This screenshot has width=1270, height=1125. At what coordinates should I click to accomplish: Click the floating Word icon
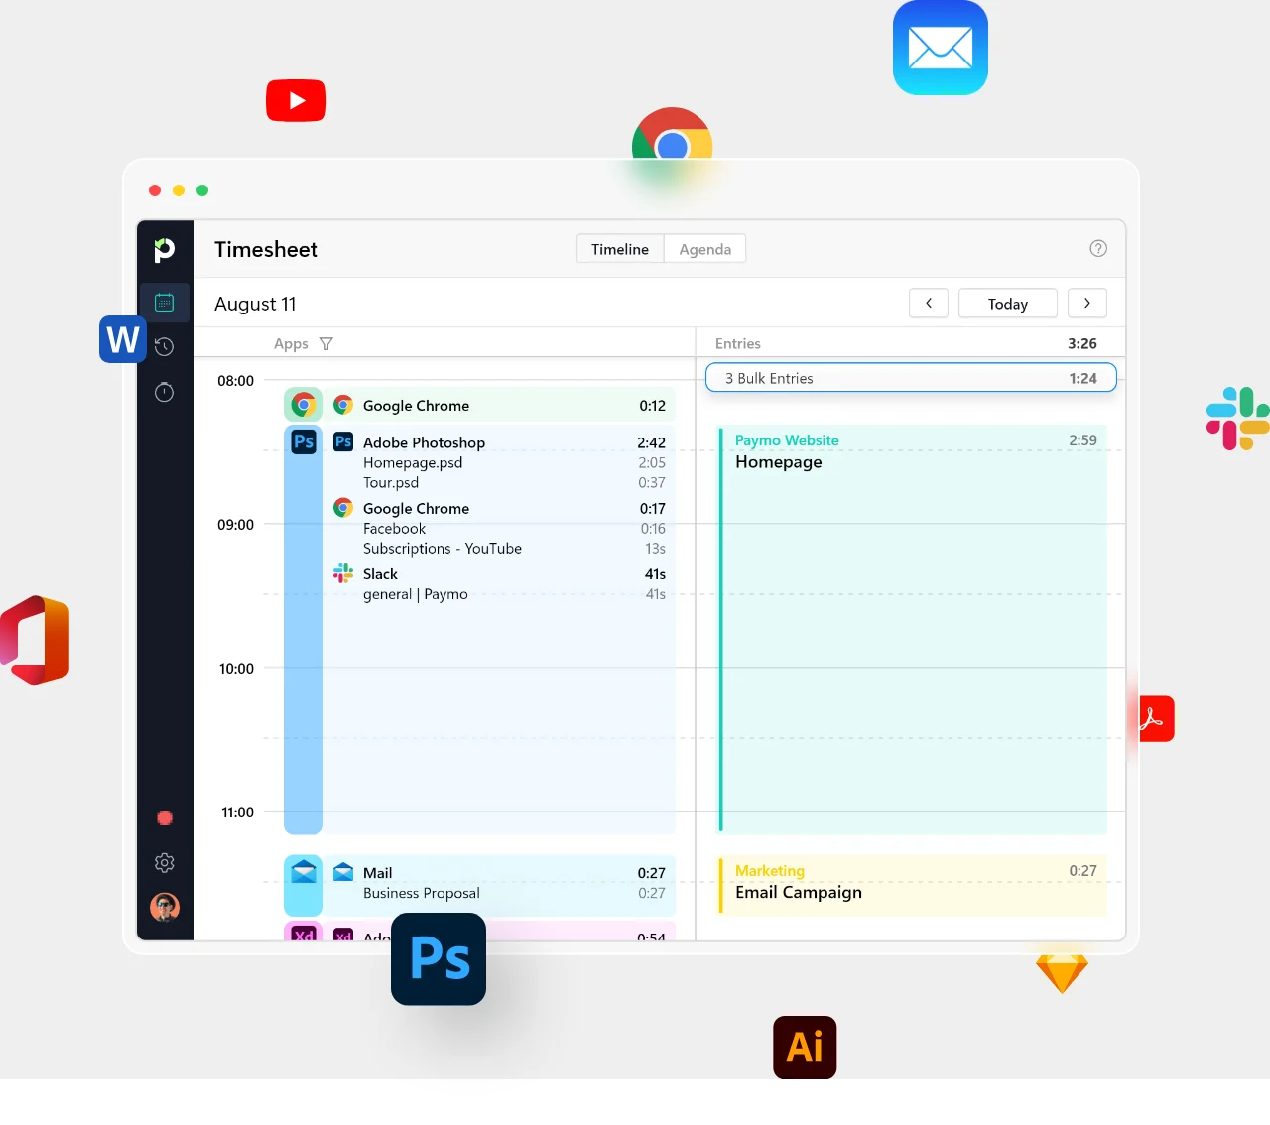tap(123, 339)
